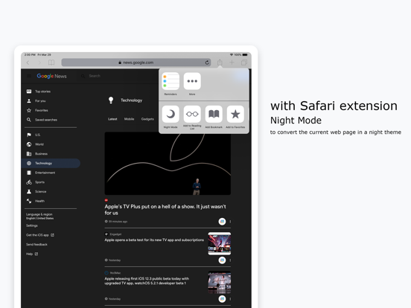Viewport: 411px width, 308px height.
Task: Open Safari bookmarks book icon
Action: 51,62
